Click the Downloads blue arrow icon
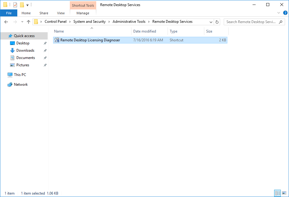 [x=12, y=50]
